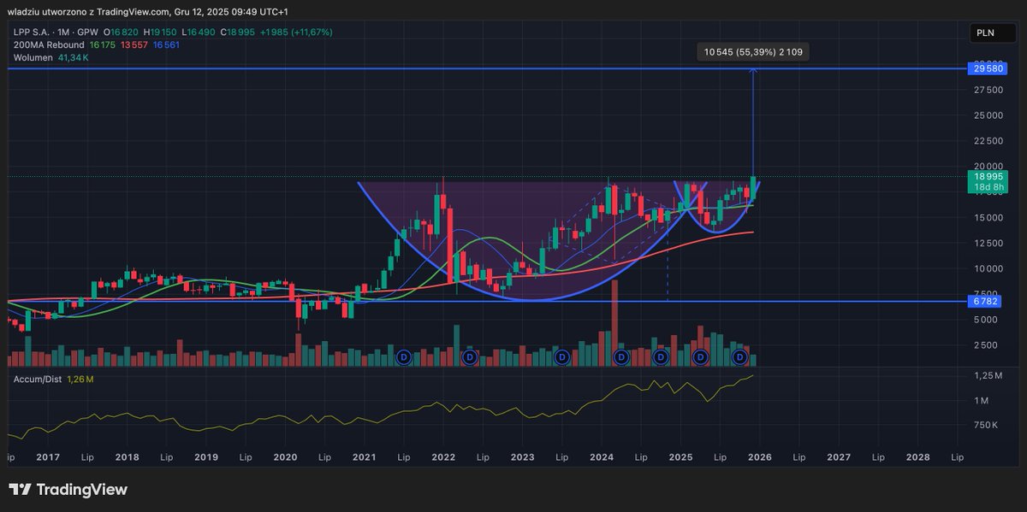
Task: Open the dividend D marker near 2023
Action: pyautogui.click(x=561, y=356)
